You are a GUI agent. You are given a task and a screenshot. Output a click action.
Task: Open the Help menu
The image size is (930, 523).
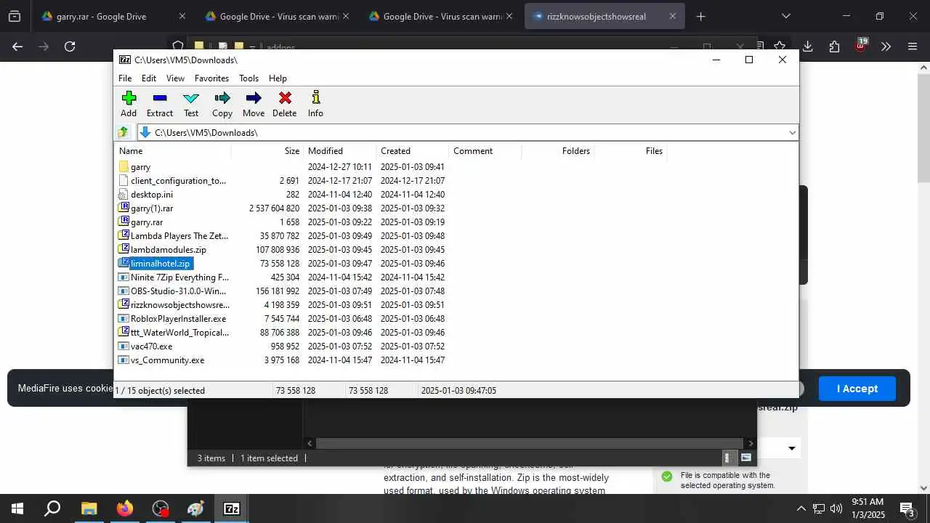(x=278, y=78)
